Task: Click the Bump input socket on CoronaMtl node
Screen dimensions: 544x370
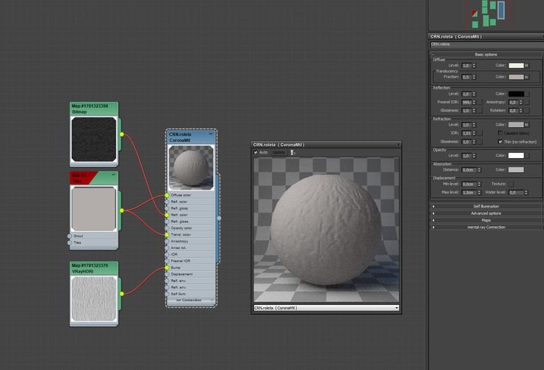Action: tap(167, 267)
